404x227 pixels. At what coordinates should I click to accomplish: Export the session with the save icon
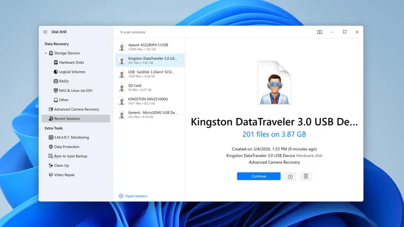pos(290,176)
